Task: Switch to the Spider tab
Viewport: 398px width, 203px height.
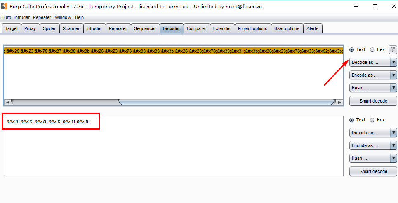Action: click(49, 28)
